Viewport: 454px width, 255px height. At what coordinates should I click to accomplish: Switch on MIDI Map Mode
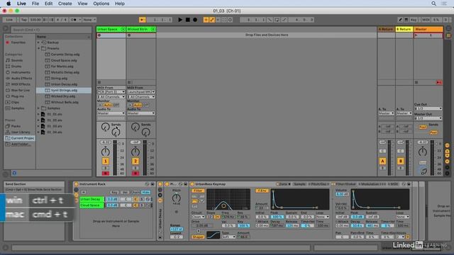[426, 20]
